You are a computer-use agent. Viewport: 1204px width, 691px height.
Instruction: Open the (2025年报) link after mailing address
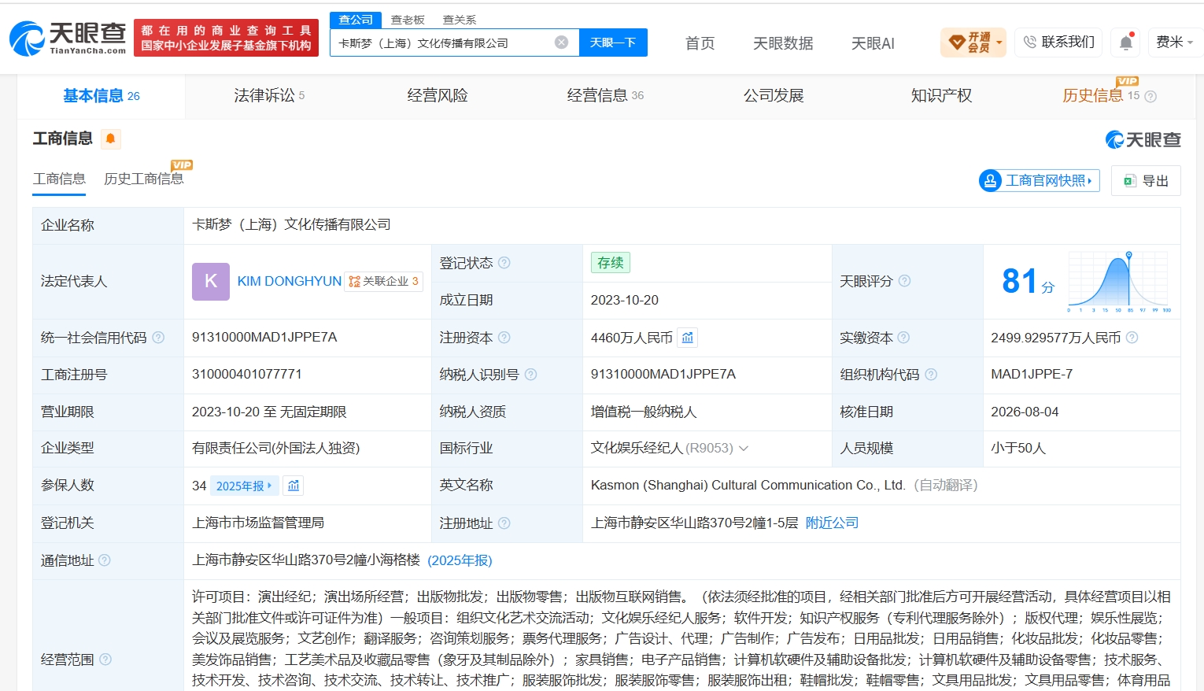[460, 560]
